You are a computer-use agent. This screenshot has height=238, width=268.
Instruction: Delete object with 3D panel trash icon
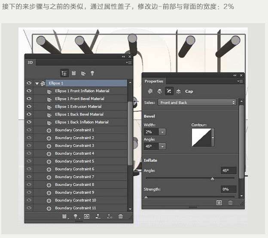tap(121, 216)
